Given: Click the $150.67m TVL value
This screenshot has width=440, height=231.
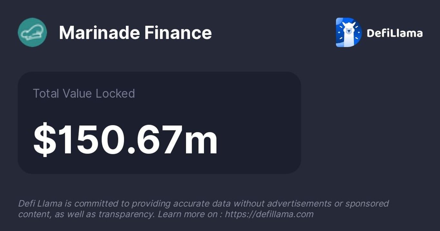Looking at the screenshot, I should [x=126, y=140].
